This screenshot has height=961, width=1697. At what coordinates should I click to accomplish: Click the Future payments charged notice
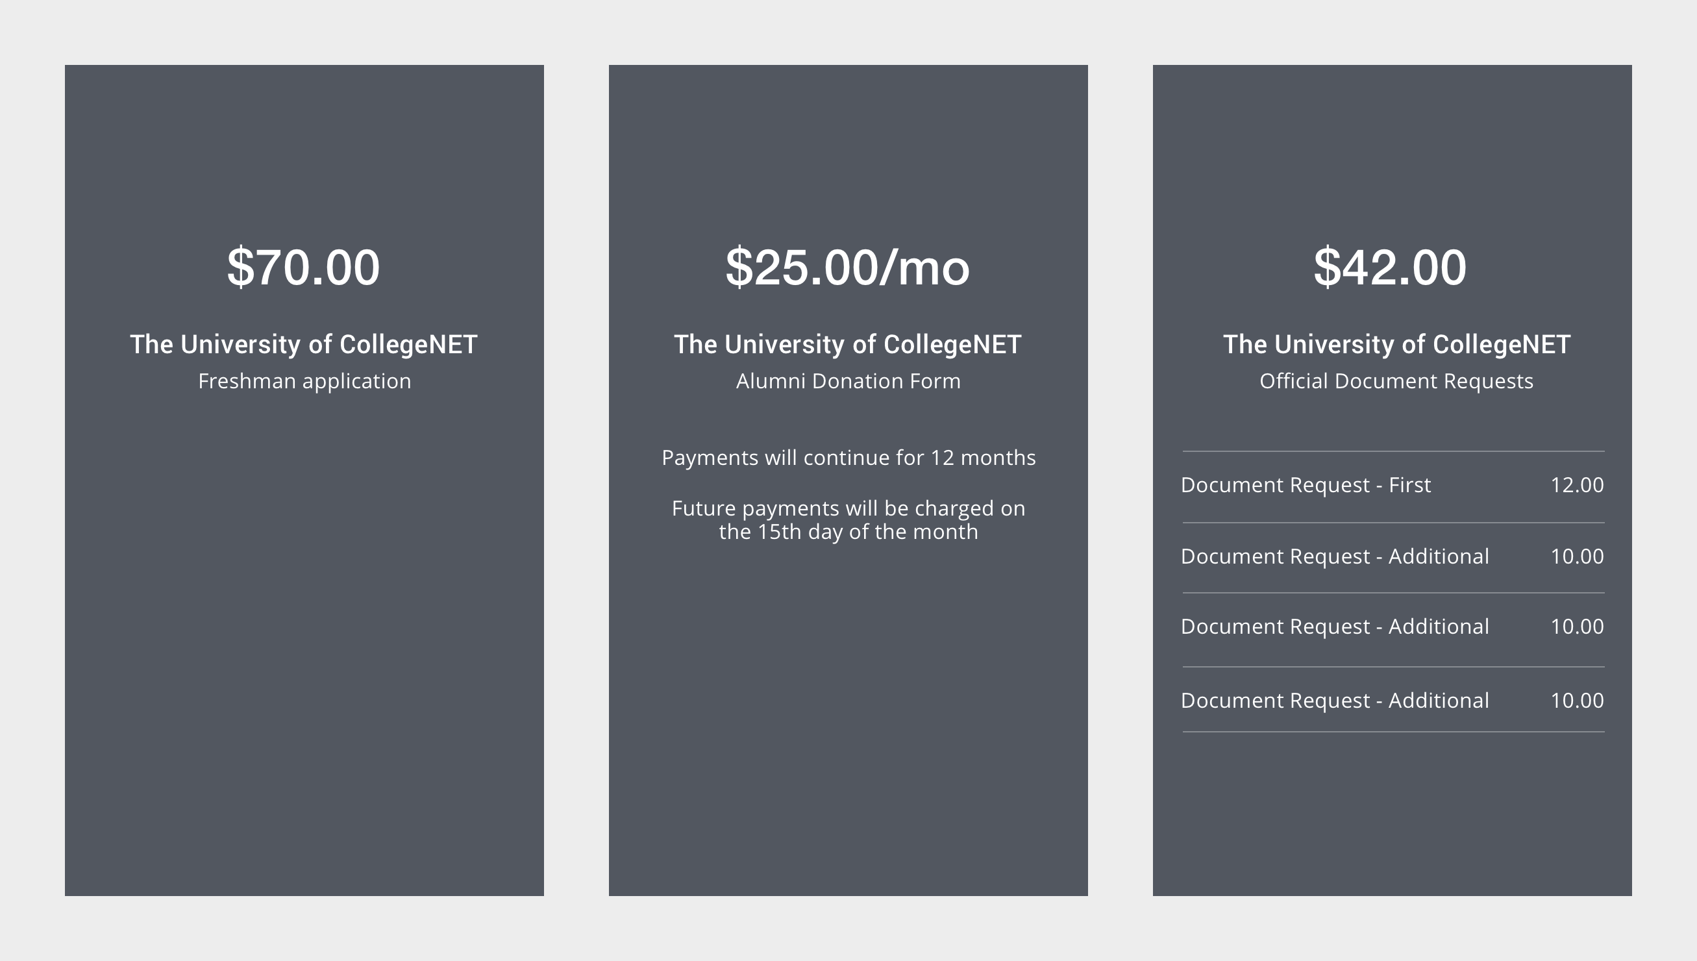click(848, 520)
